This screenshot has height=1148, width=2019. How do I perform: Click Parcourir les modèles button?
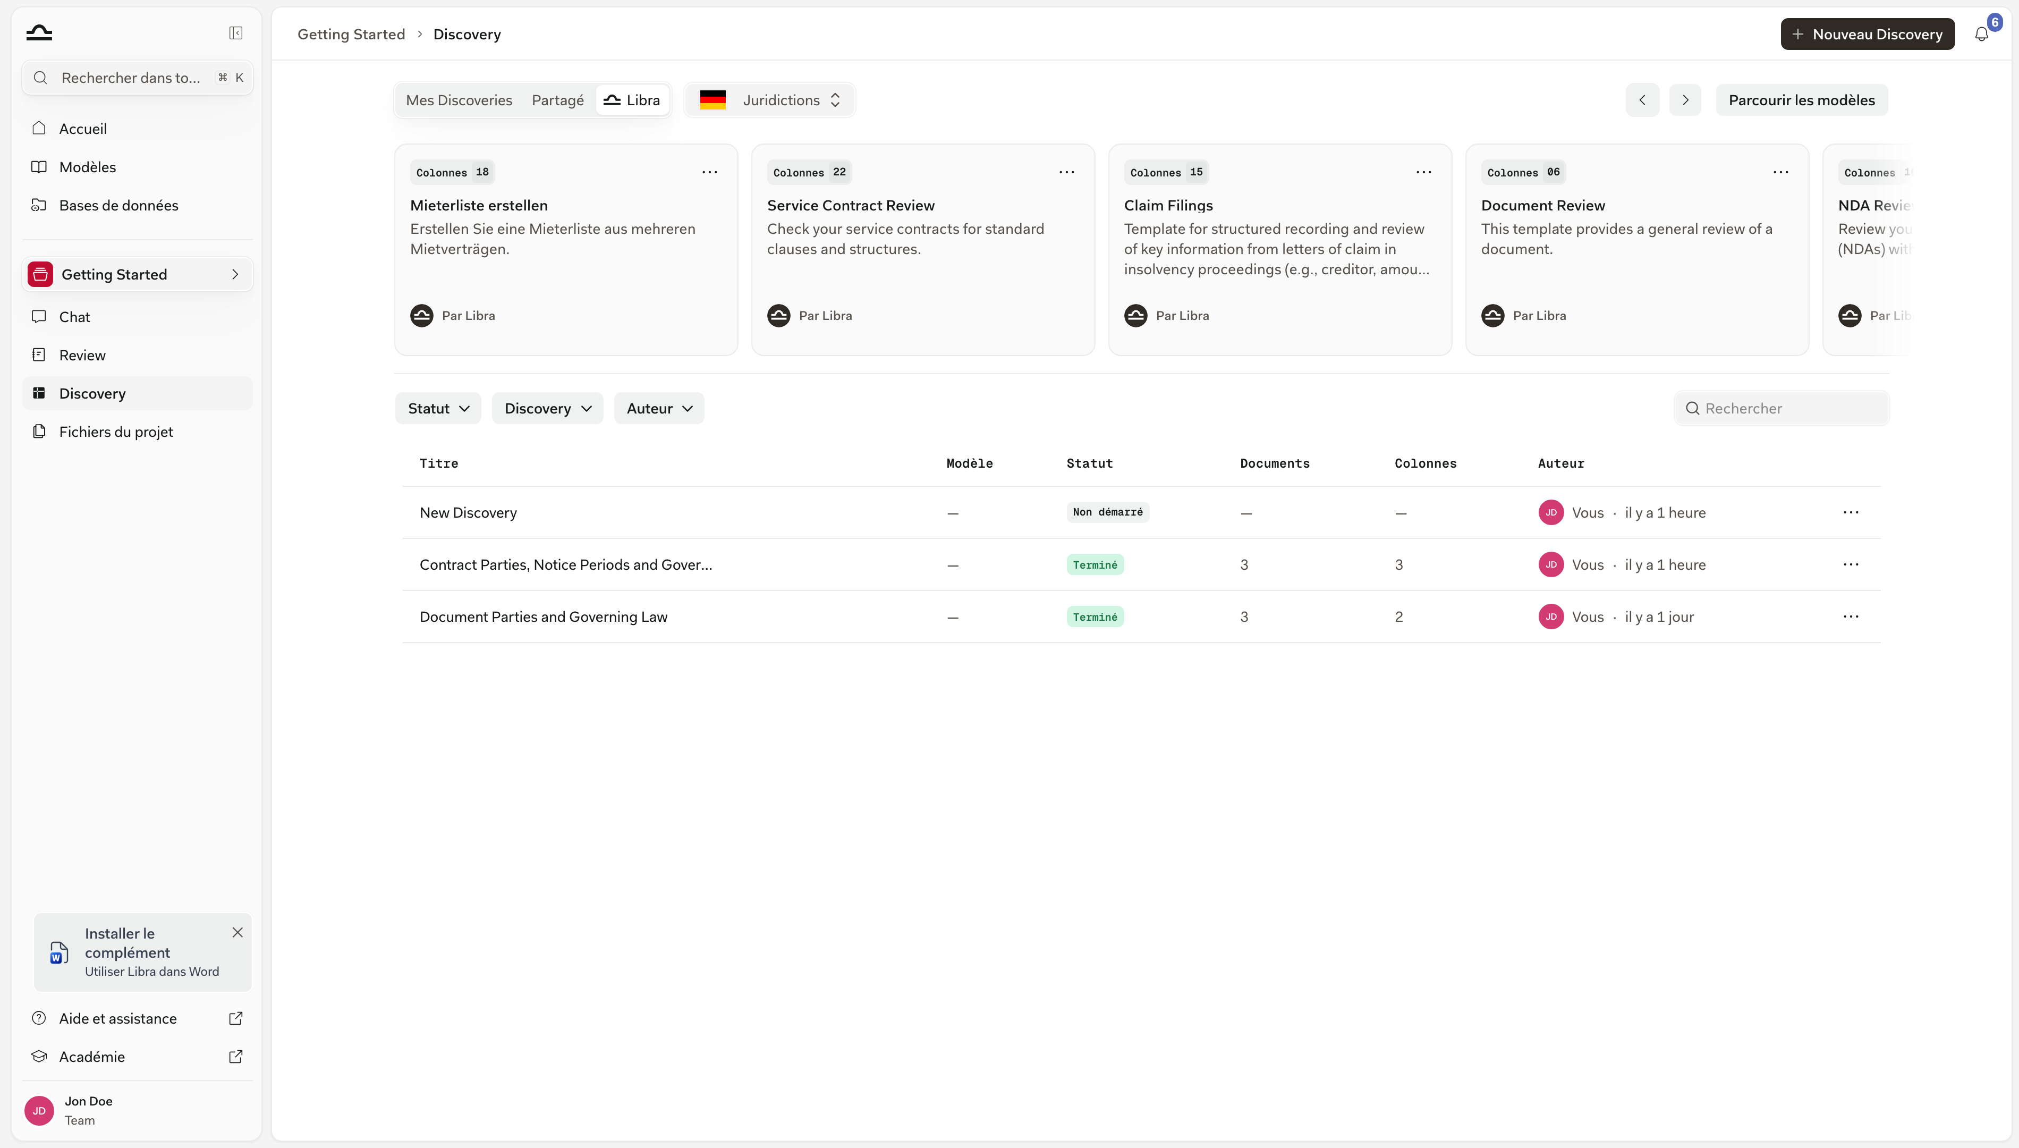click(1802, 100)
